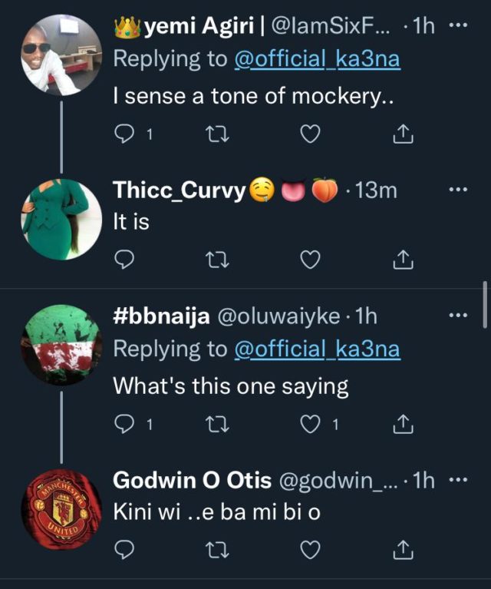Open more options on #bbnaija tweet
The height and width of the screenshot is (589, 491).
click(457, 315)
